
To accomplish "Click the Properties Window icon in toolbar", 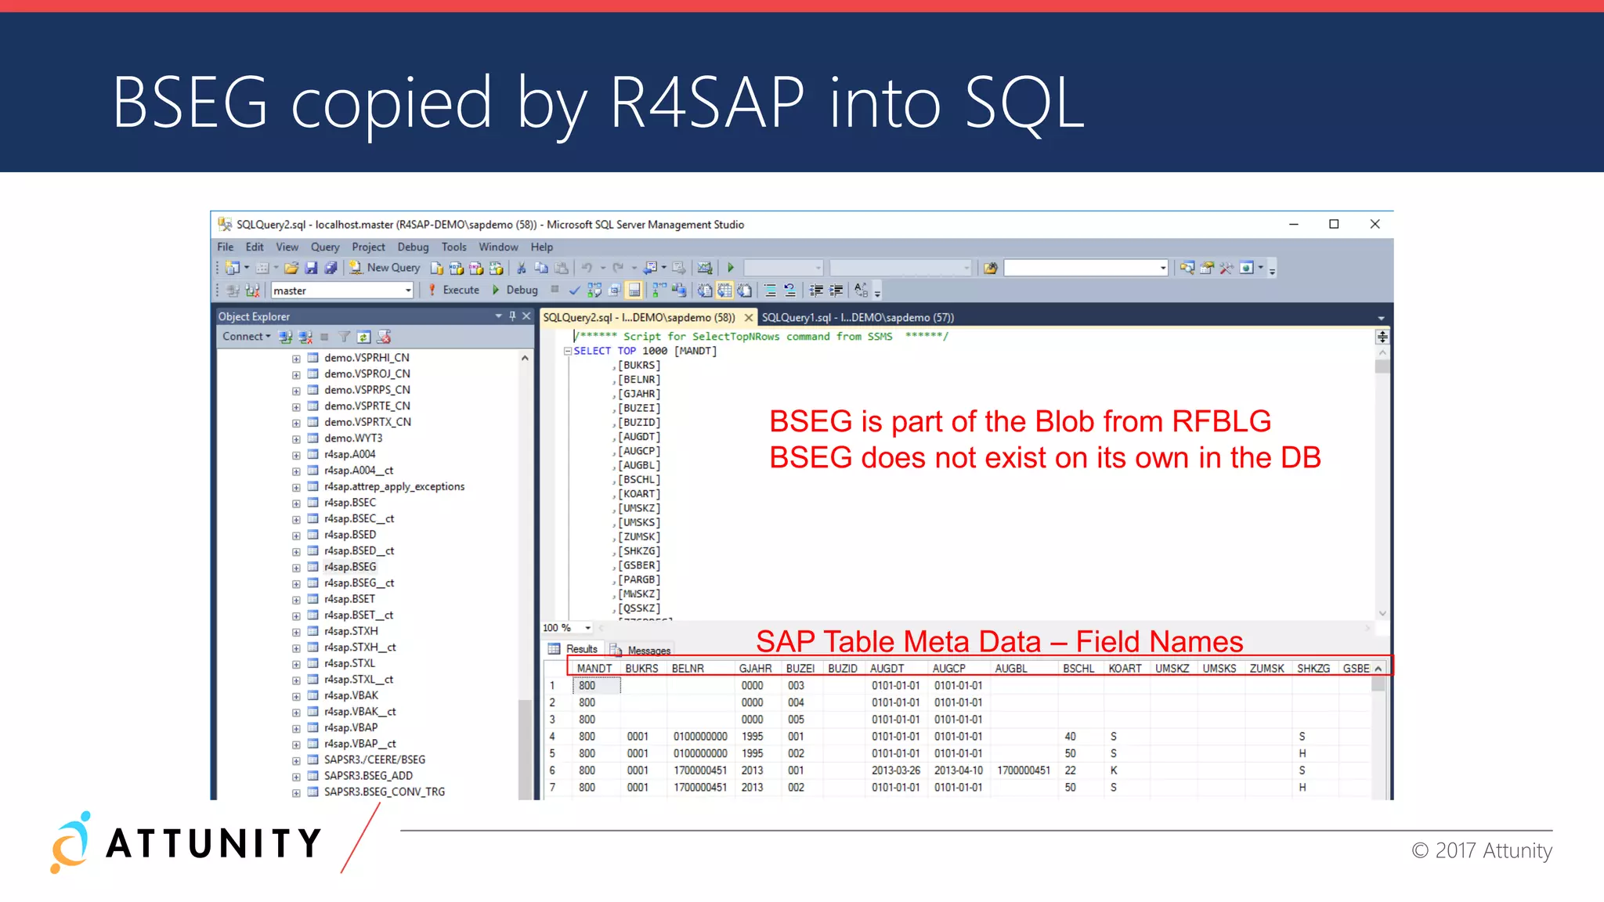I will [1207, 268].
